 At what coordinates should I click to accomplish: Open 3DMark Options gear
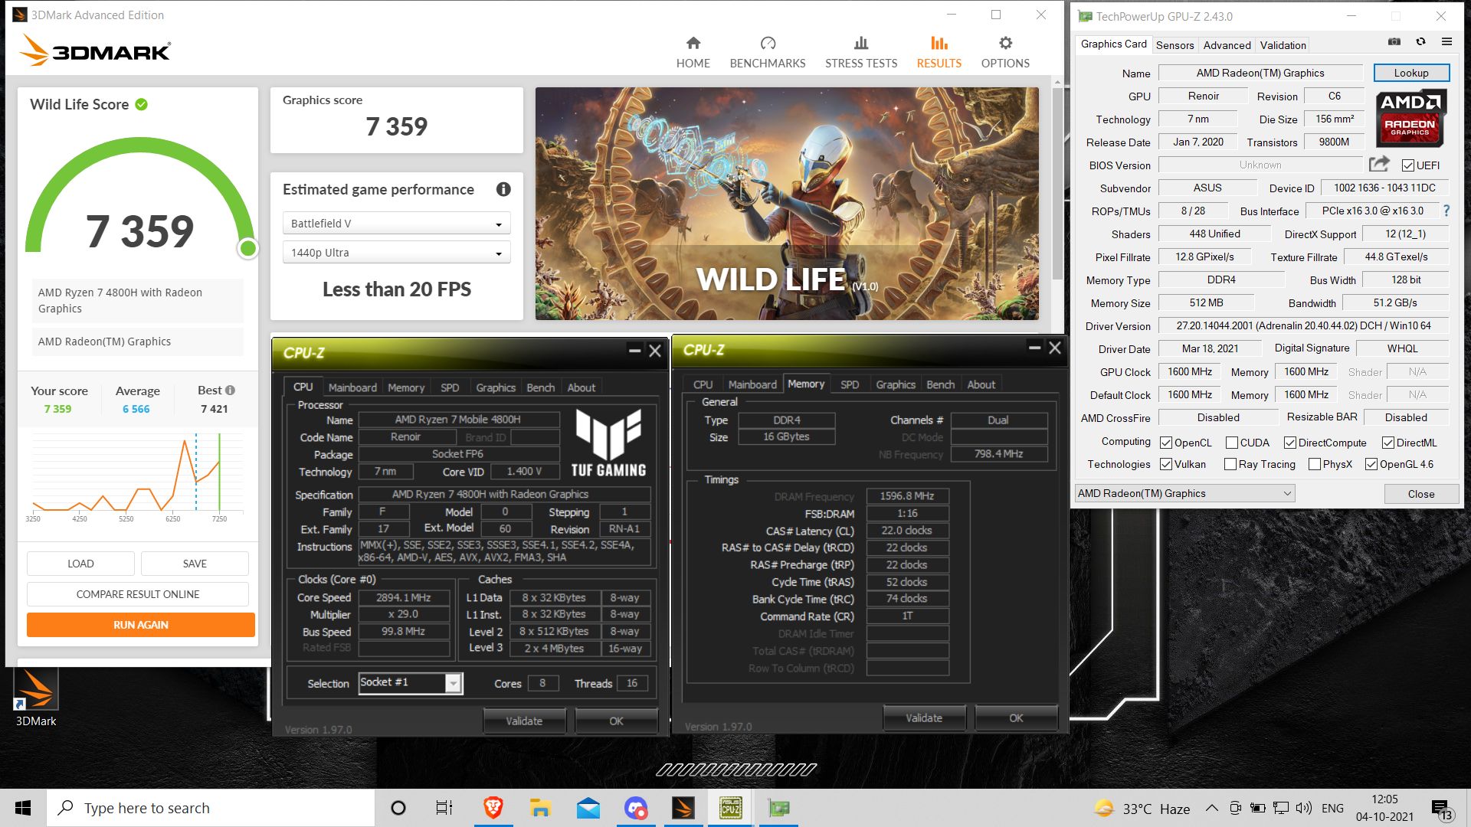point(1005,43)
